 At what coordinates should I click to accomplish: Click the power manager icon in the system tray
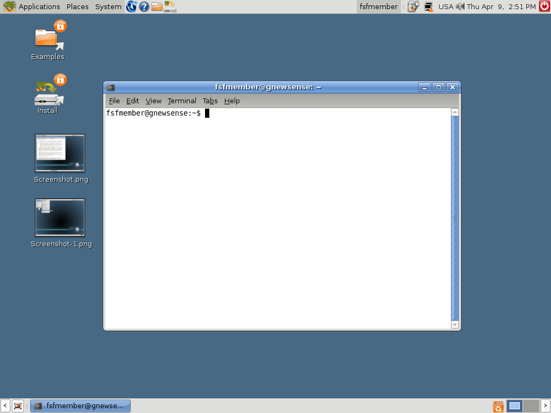click(413, 6)
